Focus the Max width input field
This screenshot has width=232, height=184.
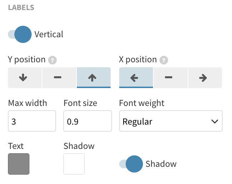pos(32,121)
